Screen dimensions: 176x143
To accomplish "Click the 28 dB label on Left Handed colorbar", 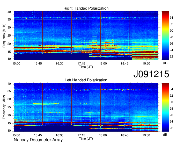I will point(171,109).
